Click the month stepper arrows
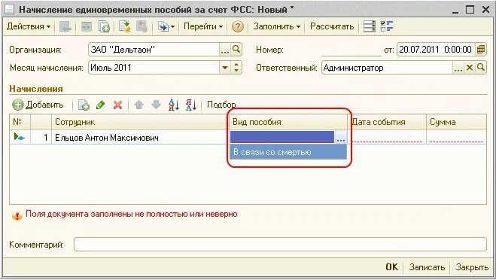This screenshot has height=280, width=496. click(x=236, y=68)
